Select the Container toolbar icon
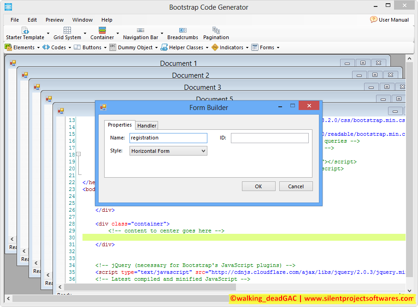 pos(102,31)
